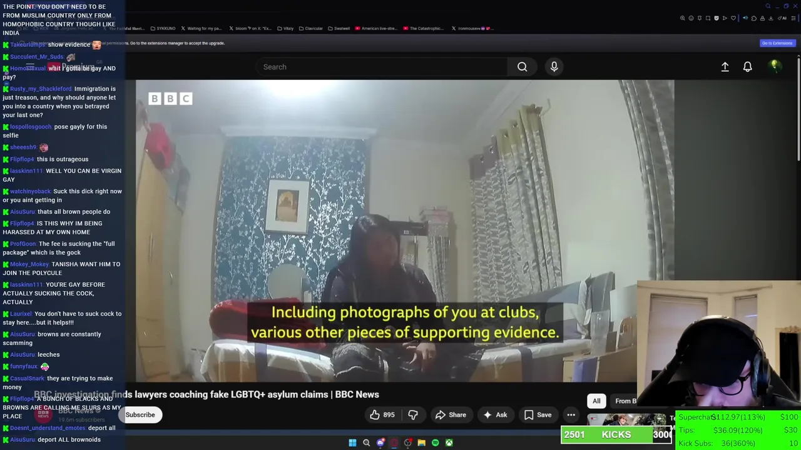Click the YouTube search magnifier button
801x450 pixels.
(x=522, y=67)
